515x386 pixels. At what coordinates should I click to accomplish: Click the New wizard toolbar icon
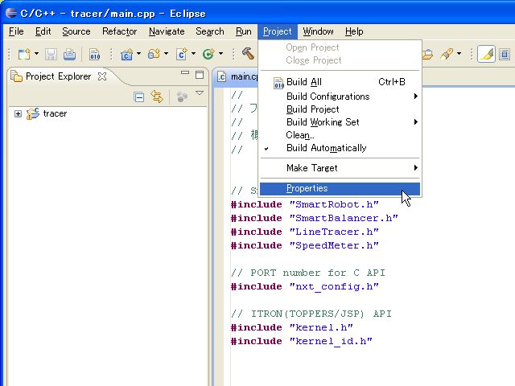pyautogui.click(x=24, y=54)
